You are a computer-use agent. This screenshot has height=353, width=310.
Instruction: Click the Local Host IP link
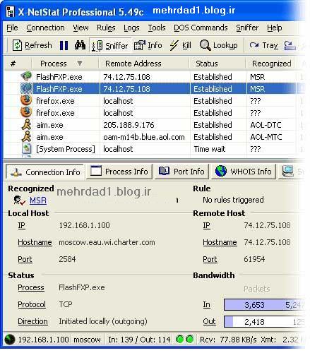(21, 225)
